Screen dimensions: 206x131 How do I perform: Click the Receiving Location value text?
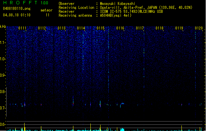(146, 8)
